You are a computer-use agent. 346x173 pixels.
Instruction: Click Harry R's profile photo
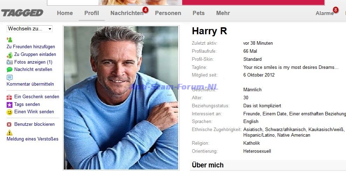click(x=121, y=98)
